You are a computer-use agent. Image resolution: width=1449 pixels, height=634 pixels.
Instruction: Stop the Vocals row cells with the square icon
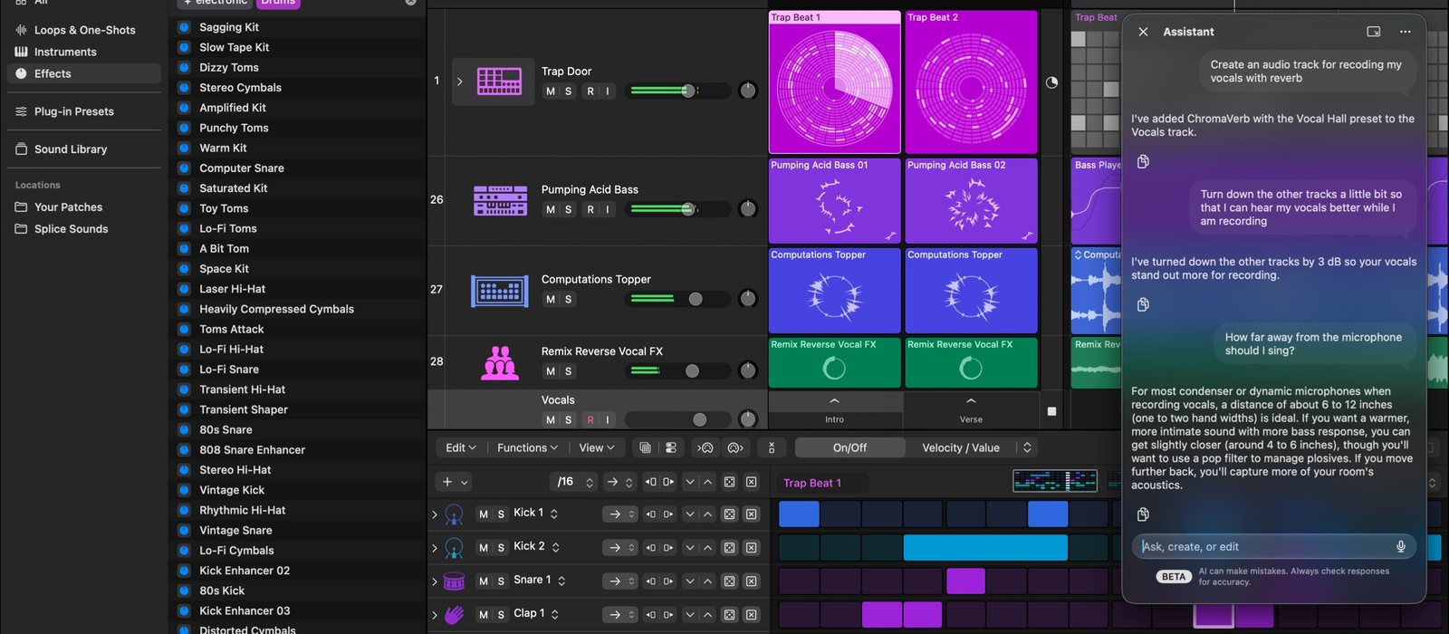click(x=1051, y=411)
